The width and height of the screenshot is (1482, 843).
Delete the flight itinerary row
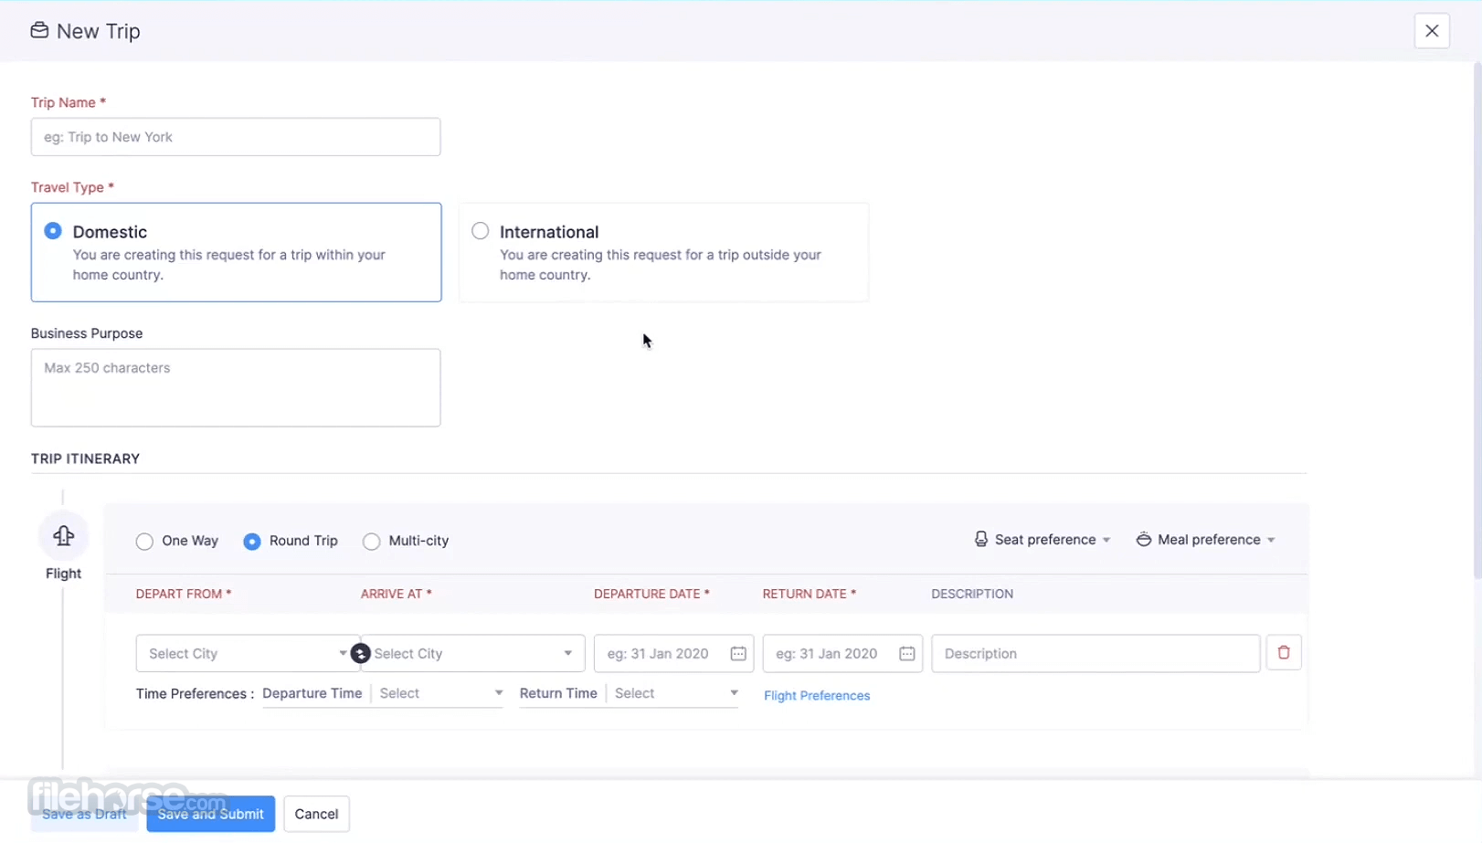tap(1284, 653)
